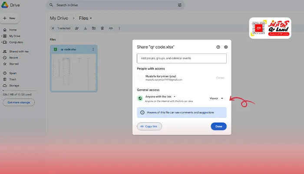Viewport: 304px width, 174px height.
Task: Click the Copy link button
Action: [149, 126]
